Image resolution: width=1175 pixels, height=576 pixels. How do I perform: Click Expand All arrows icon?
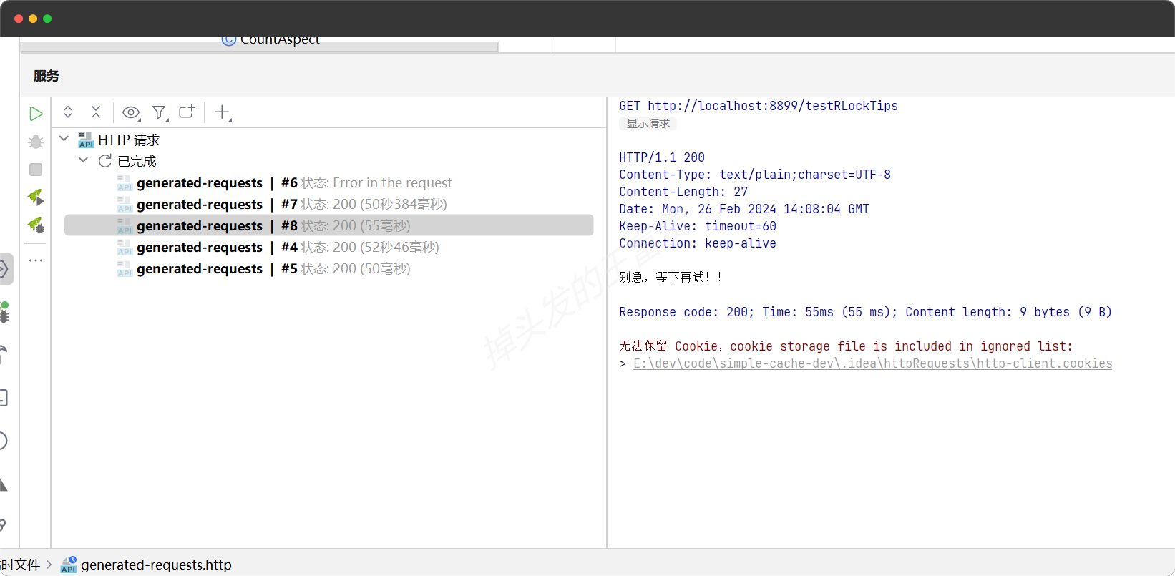tap(68, 112)
